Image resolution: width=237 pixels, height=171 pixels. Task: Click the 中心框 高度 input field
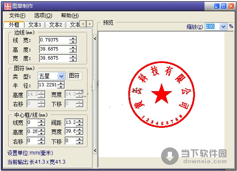pyautogui.click(x=32, y=132)
